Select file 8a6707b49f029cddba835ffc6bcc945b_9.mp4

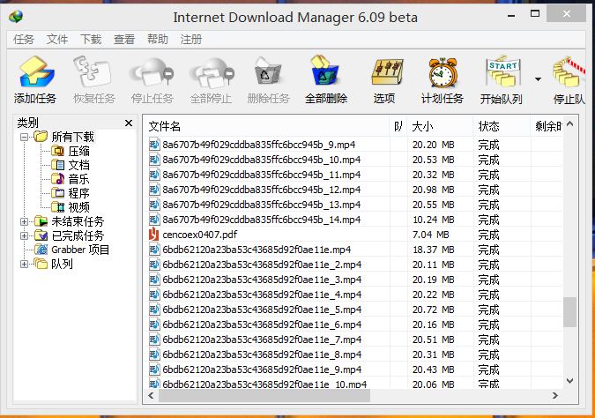tap(259, 145)
